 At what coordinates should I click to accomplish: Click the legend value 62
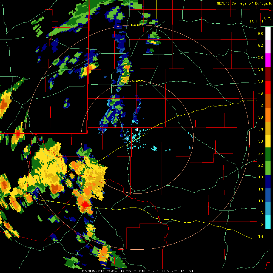tap(261, 45)
